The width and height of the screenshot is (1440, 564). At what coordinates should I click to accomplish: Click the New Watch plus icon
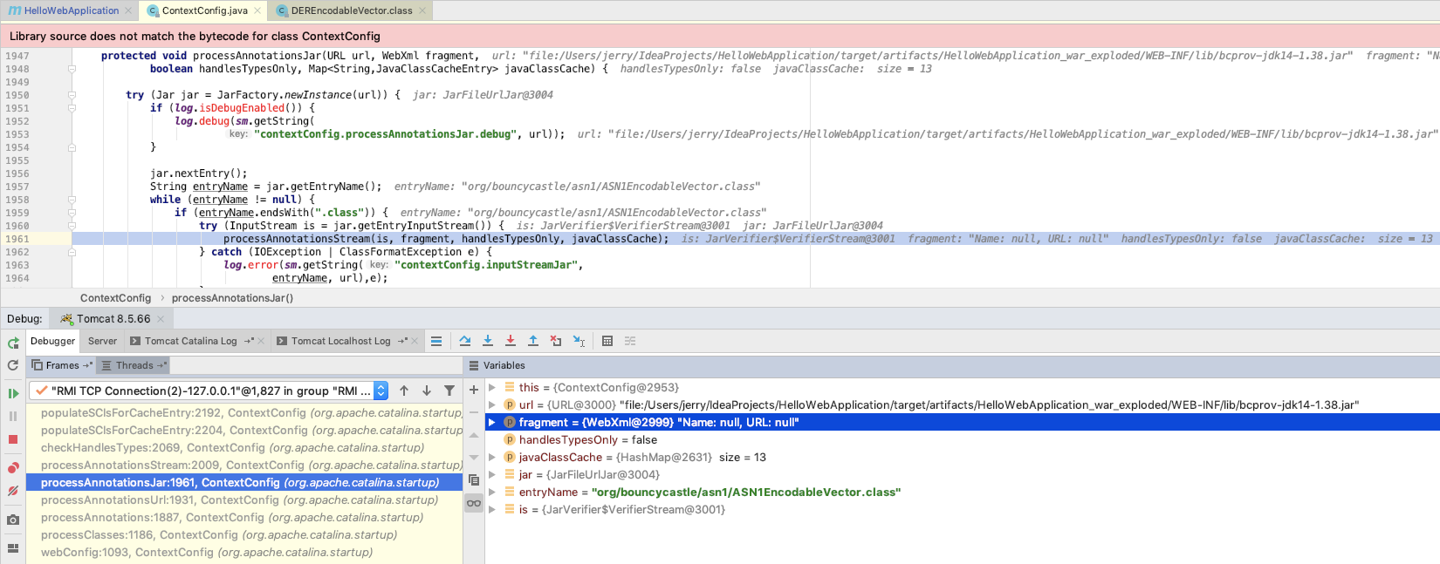coord(474,390)
